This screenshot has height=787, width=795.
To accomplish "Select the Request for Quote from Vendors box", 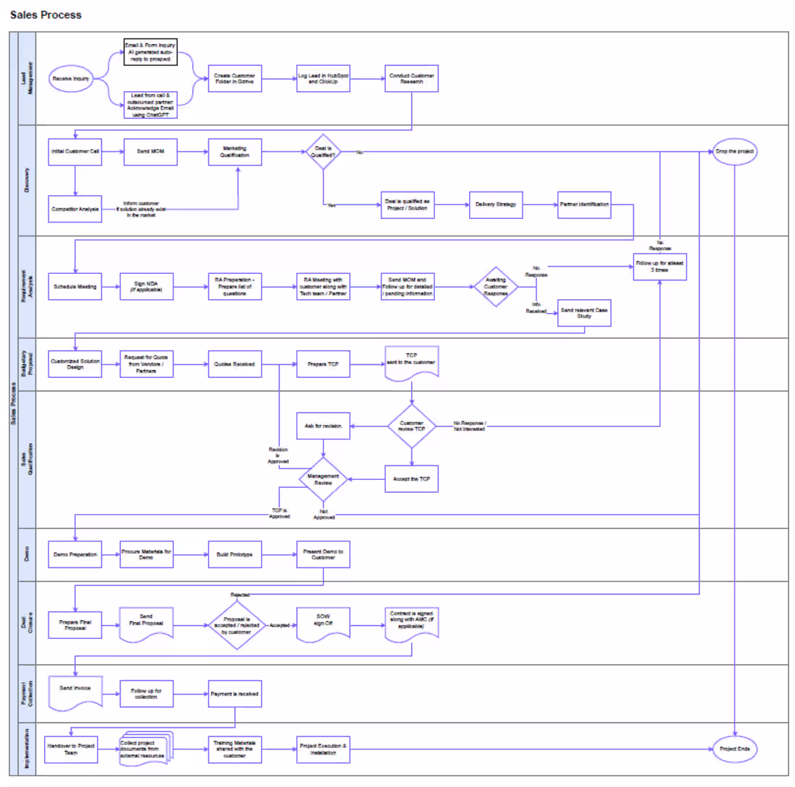I will click(147, 364).
